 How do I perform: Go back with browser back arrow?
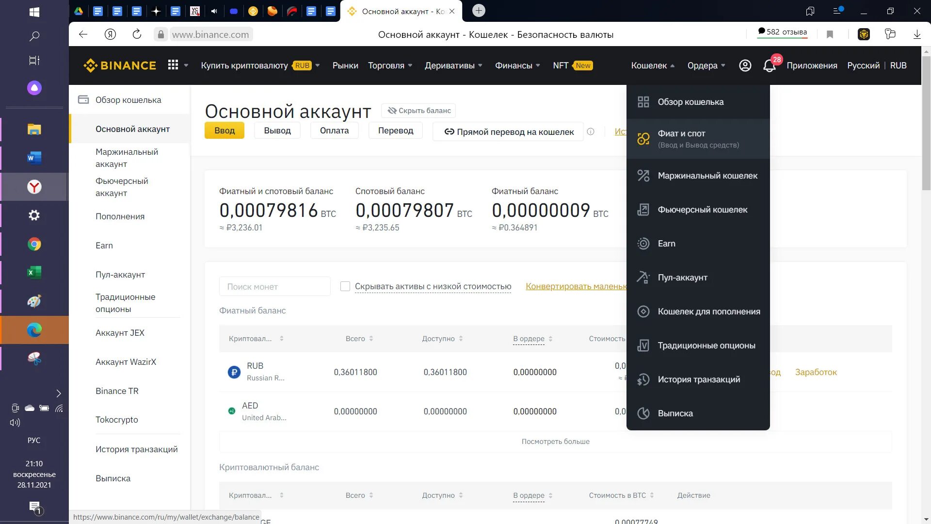(x=83, y=34)
